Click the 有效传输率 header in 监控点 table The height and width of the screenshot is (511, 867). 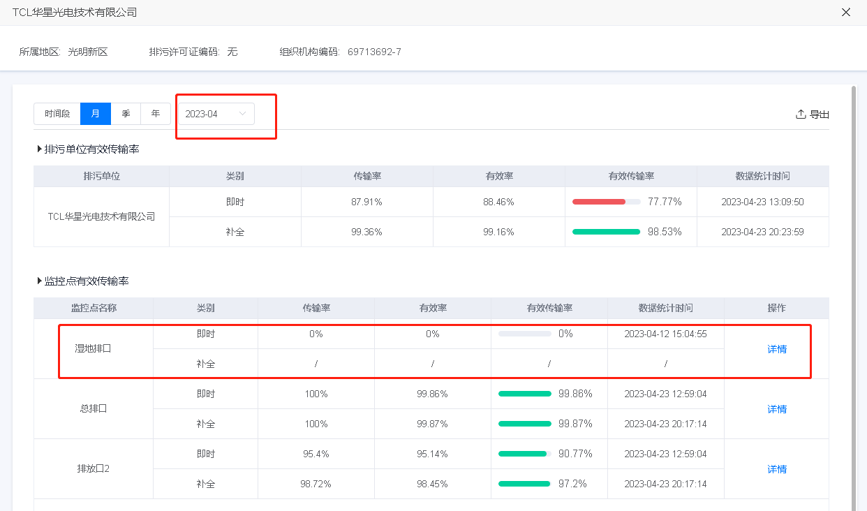pyautogui.click(x=549, y=308)
